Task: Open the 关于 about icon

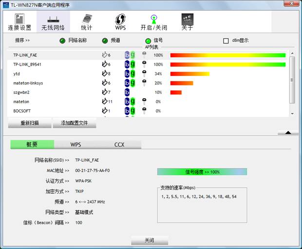Action: 187,19
